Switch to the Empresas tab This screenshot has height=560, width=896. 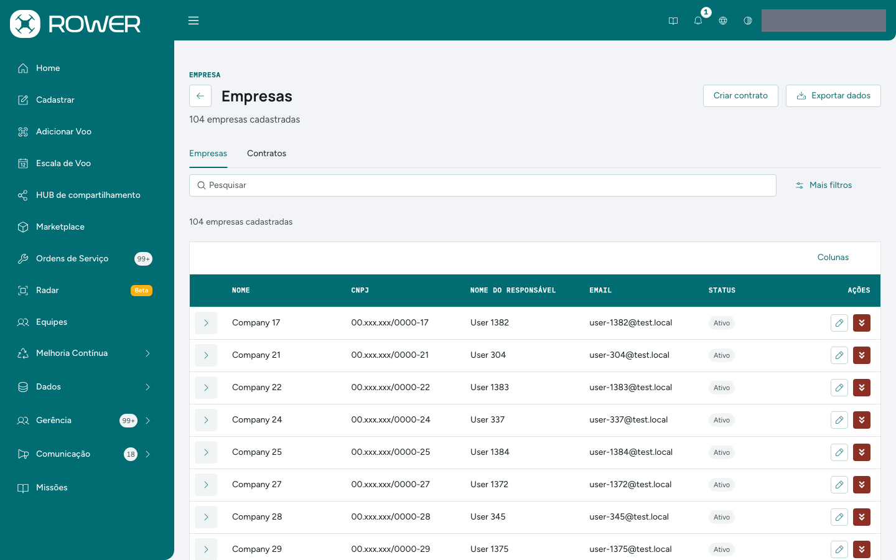pyautogui.click(x=208, y=154)
